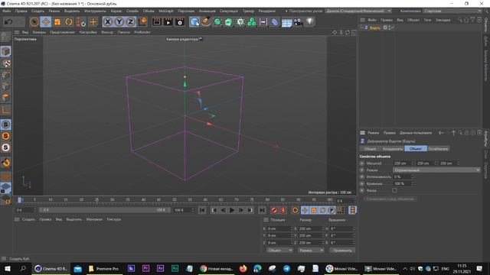Add a Cube primitive object
Screen dimensions: 490x275
[x=194, y=22]
